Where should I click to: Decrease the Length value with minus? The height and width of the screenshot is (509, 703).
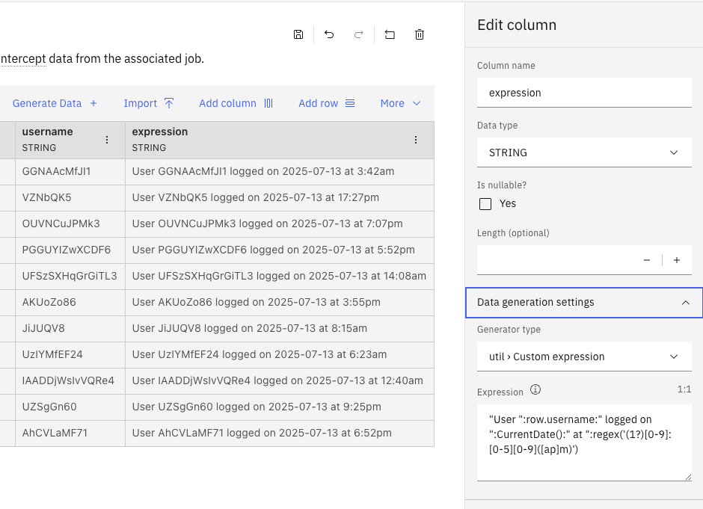646,260
